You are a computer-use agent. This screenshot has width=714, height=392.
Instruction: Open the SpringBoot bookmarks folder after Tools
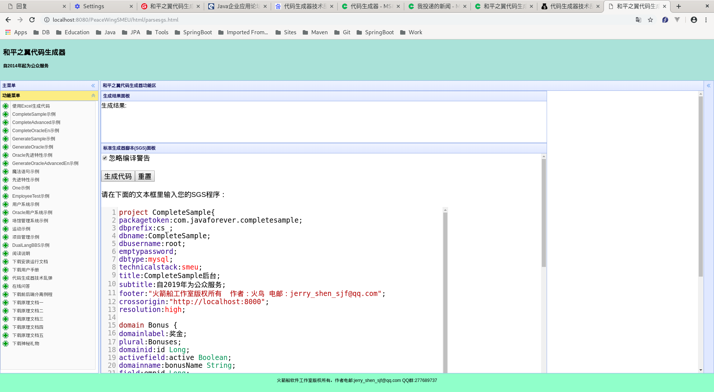click(193, 32)
